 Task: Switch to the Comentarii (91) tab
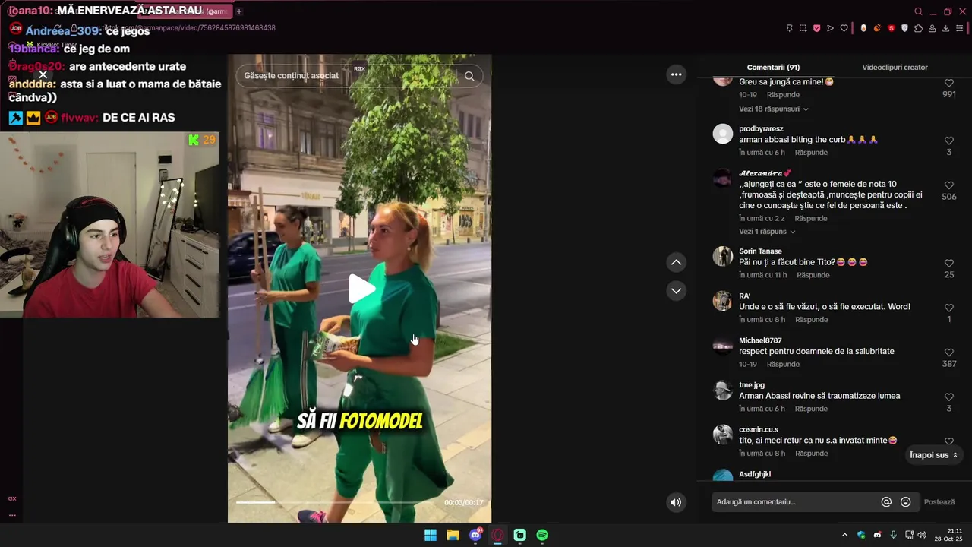773,68
